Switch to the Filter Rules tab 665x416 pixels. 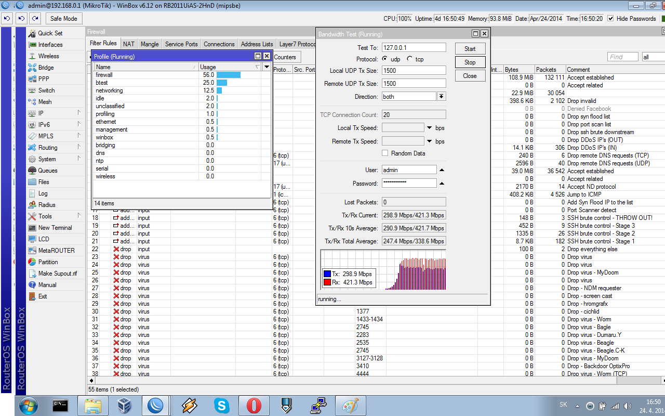103,44
